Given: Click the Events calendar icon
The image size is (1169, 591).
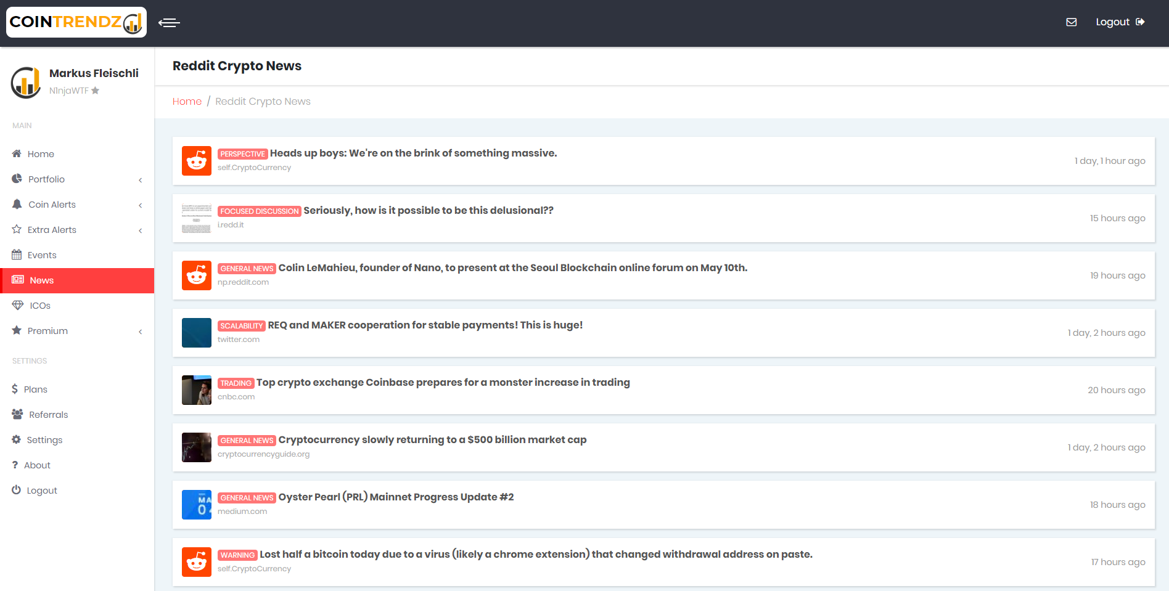Looking at the screenshot, I should point(17,255).
